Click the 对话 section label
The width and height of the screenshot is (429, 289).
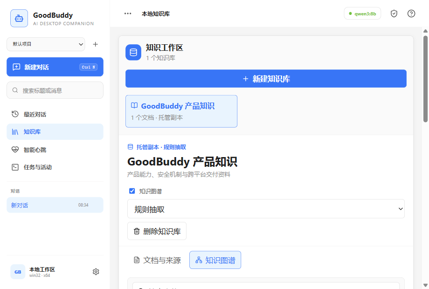click(x=15, y=191)
